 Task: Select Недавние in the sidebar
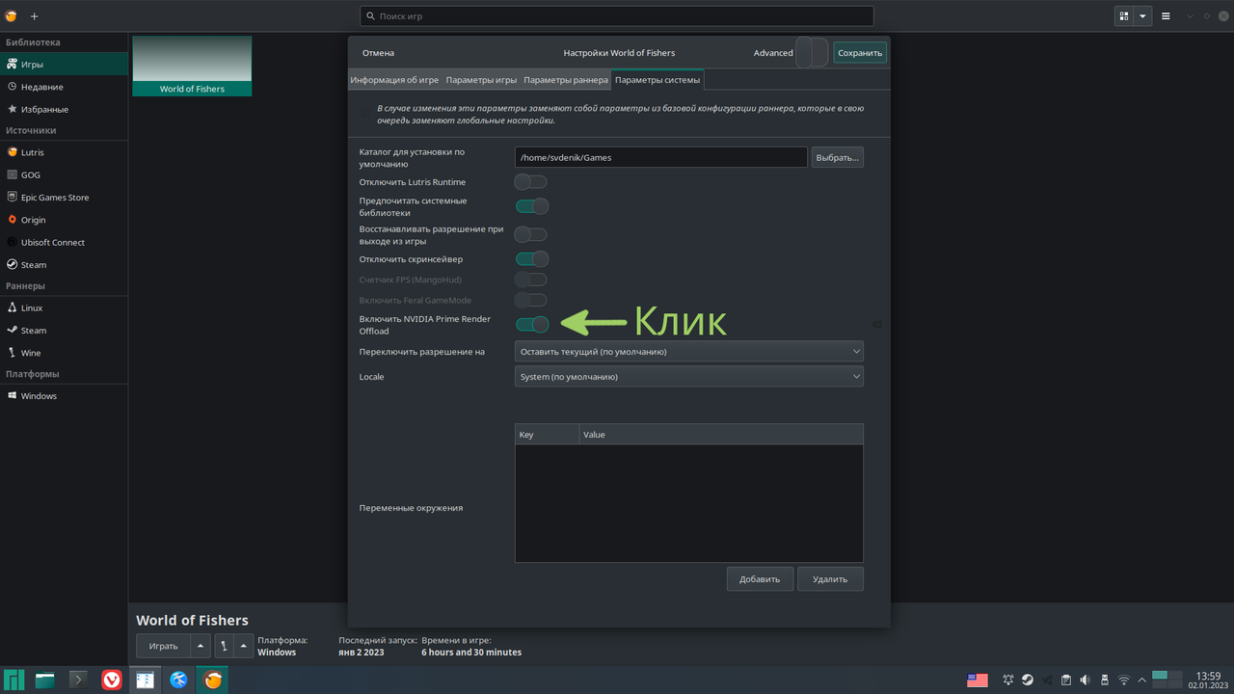click(64, 87)
